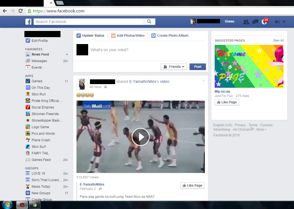The height and width of the screenshot is (209, 294).
Task: Click the Logo Game app icon
Action: point(28,127)
